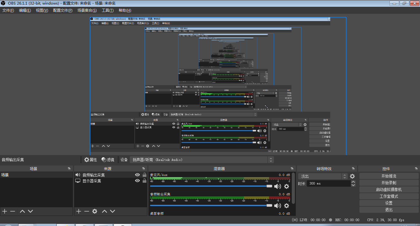Click the audio mixer vertical scrollbar
Screen dimensions: 420x226
point(293,188)
